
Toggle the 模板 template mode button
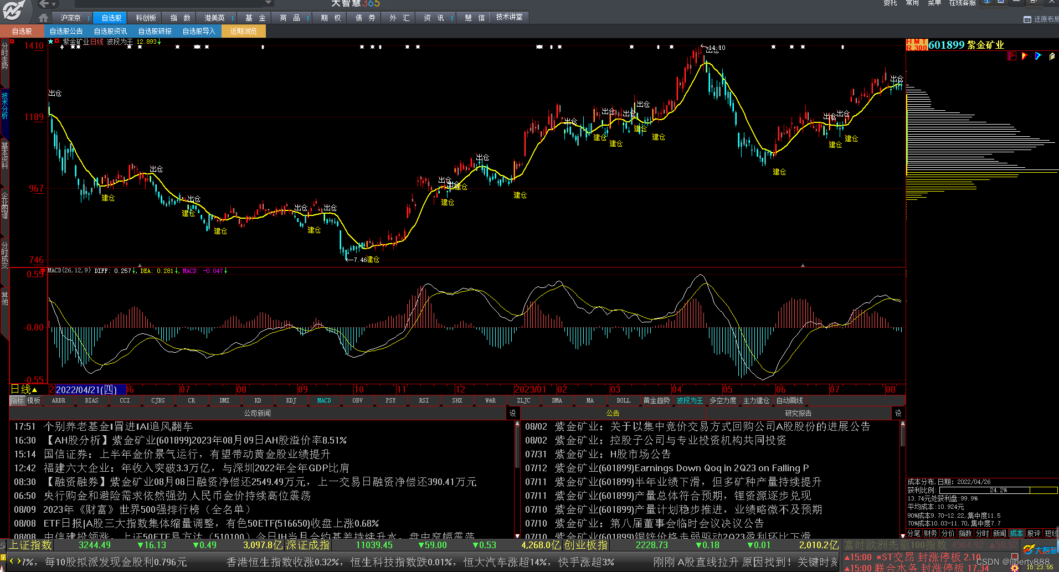pos(34,400)
